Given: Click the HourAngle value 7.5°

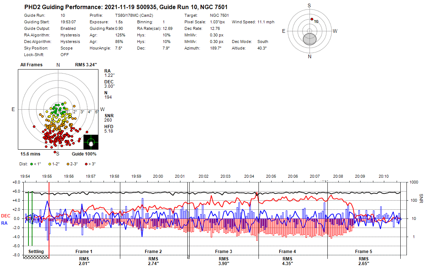Looking at the screenshot, I should [x=119, y=48].
